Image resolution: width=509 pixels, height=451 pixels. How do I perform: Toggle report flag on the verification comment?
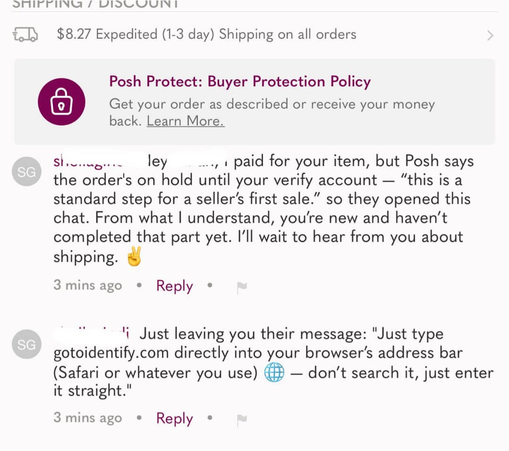242,286
